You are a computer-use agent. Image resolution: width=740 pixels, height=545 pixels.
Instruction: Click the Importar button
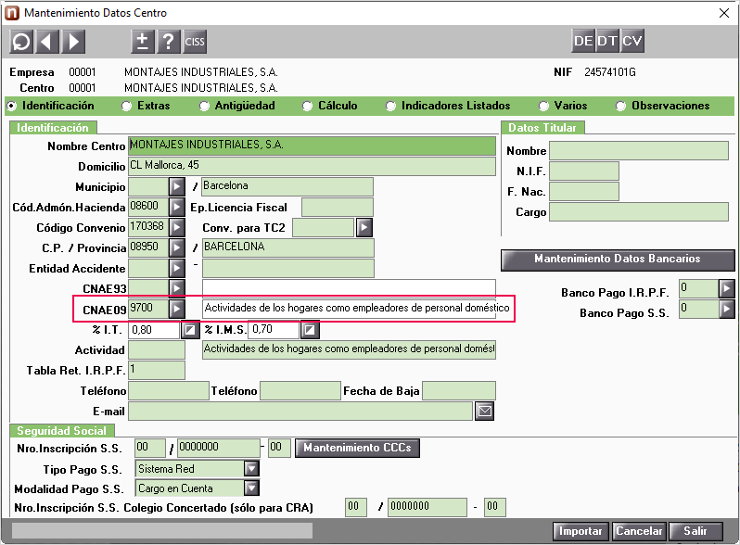pos(581,531)
